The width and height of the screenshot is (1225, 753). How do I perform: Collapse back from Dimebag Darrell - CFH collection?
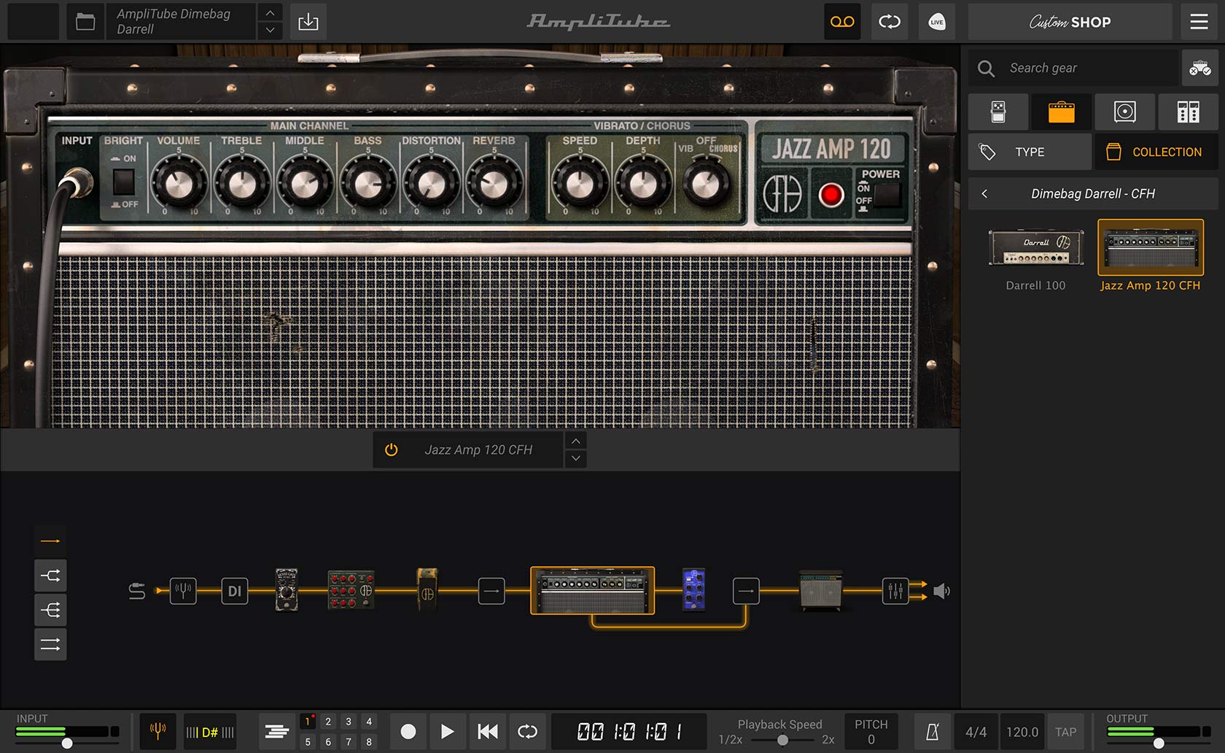pos(984,193)
